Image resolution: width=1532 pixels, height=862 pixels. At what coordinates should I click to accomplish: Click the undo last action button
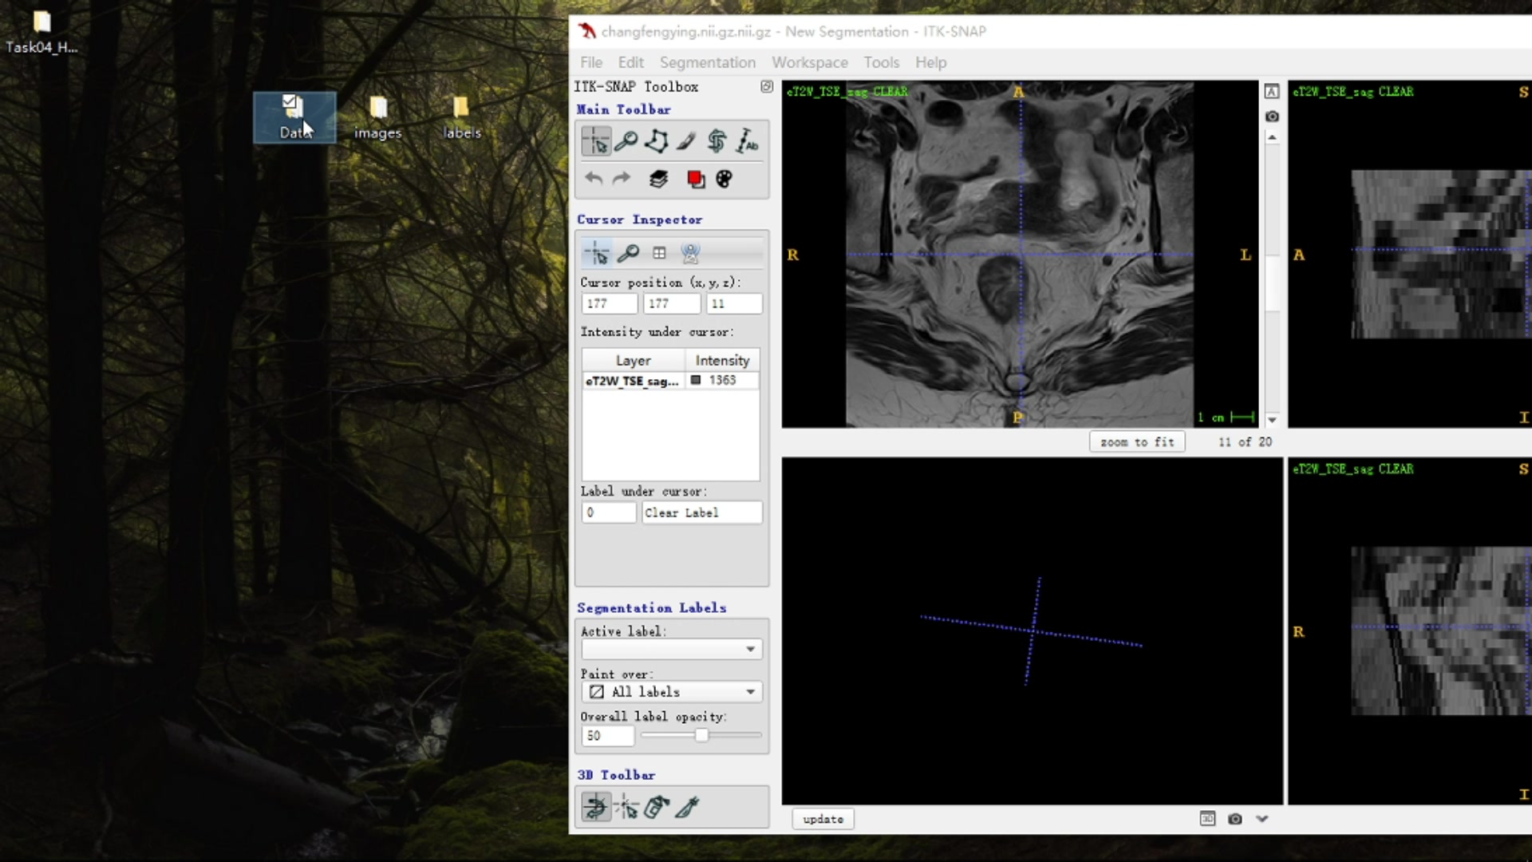pyautogui.click(x=592, y=179)
